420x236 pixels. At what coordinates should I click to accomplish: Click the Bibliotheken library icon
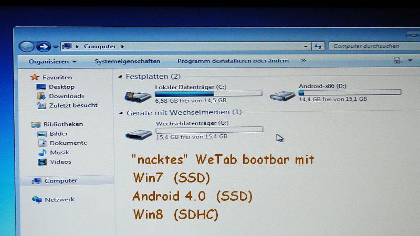click(36, 124)
